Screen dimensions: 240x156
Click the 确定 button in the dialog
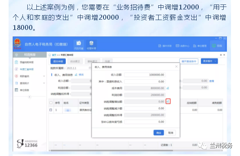pos(159,133)
